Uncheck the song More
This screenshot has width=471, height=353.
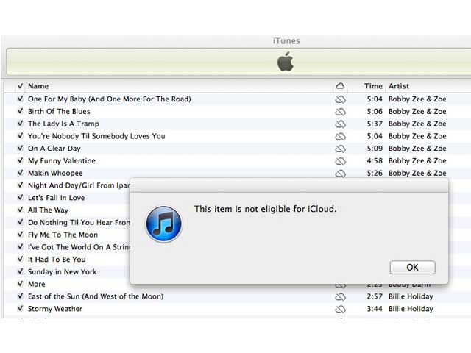(x=20, y=284)
